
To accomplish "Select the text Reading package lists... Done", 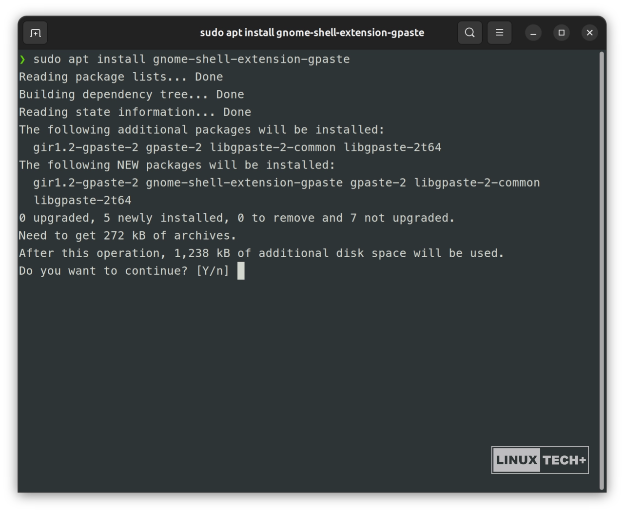I will tap(120, 77).
